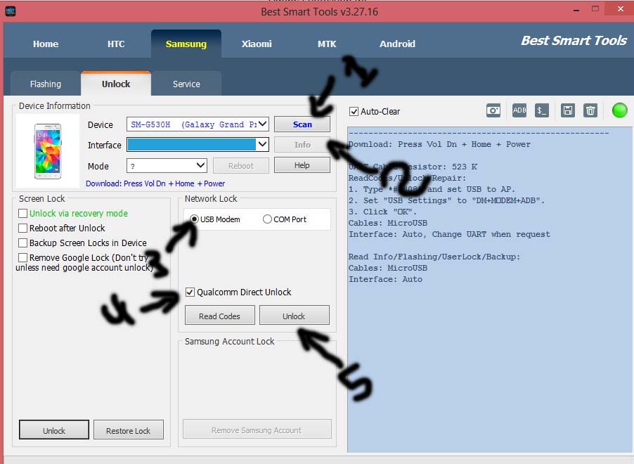Open the ADB console icon

(519, 110)
